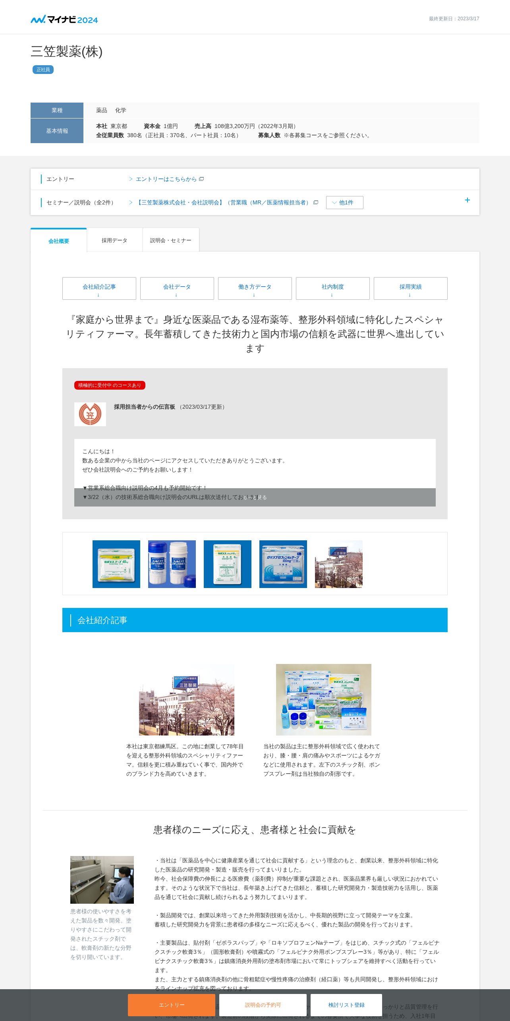
Task: Open the エントリーはこちらから link
Action: tap(166, 179)
